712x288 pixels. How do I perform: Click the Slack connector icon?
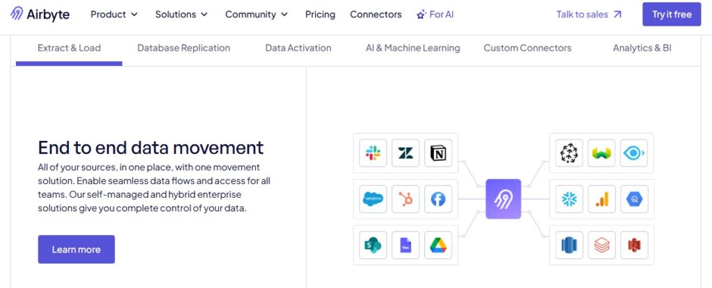point(373,153)
